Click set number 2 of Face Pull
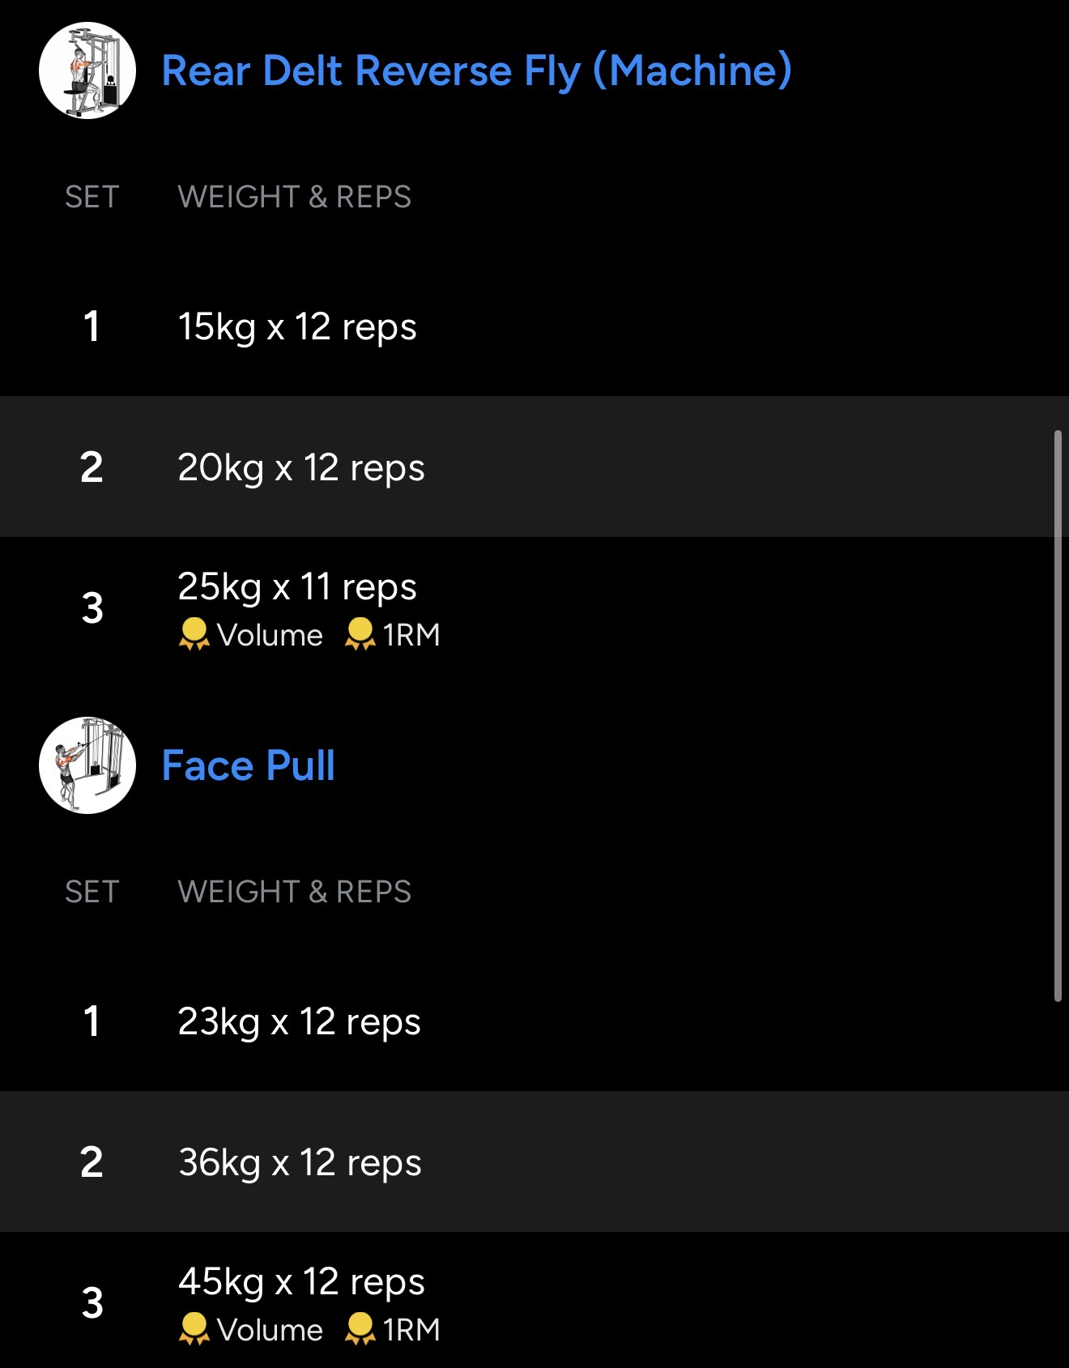This screenshot has width=1069, height=1368. (x=92, y=1162)
